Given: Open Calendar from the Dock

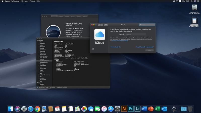Looking at the screenshot, I should (57, 109).
